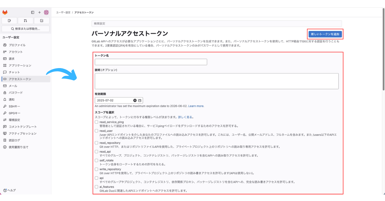Click the SSHキー key icon
This screenshot has width=385, height=201.
(5, 106)
